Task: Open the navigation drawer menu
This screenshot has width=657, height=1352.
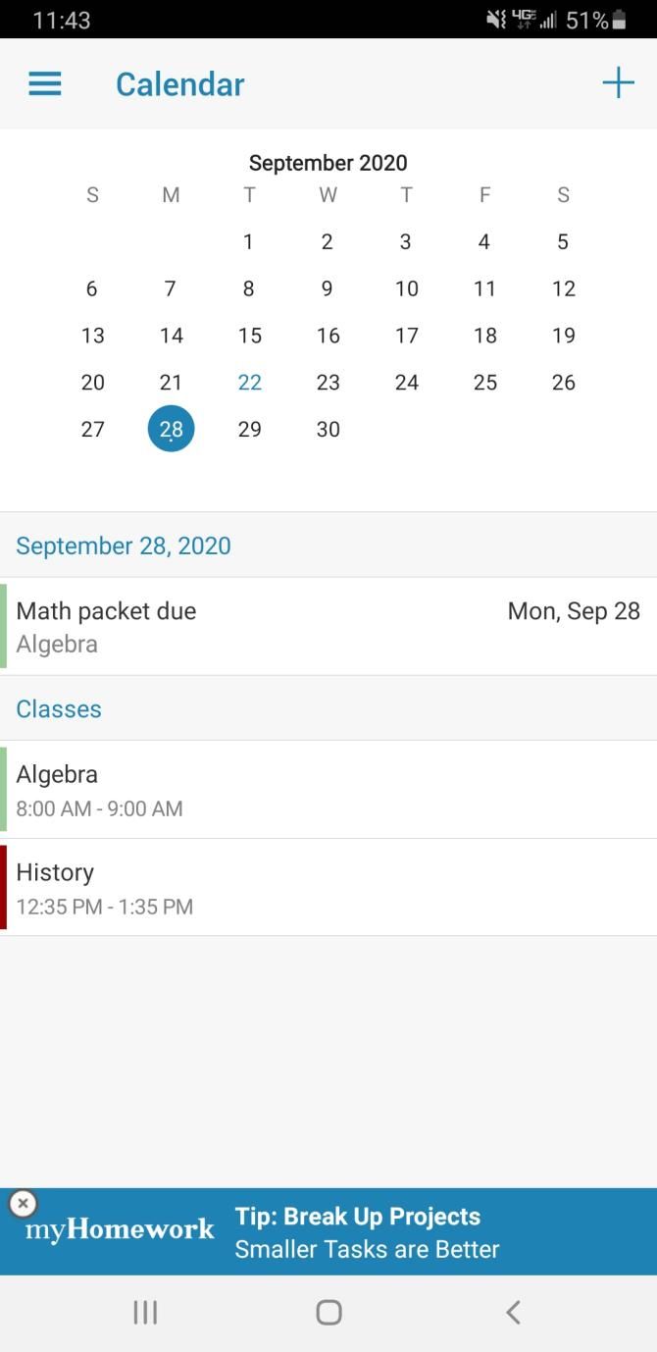Action: [x=44, y=83]
